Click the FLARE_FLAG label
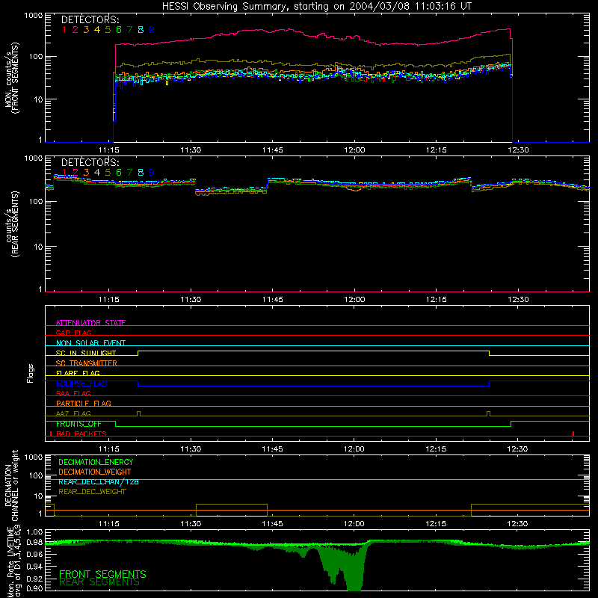This screenshot has height=598, width=598. (78, 373)
